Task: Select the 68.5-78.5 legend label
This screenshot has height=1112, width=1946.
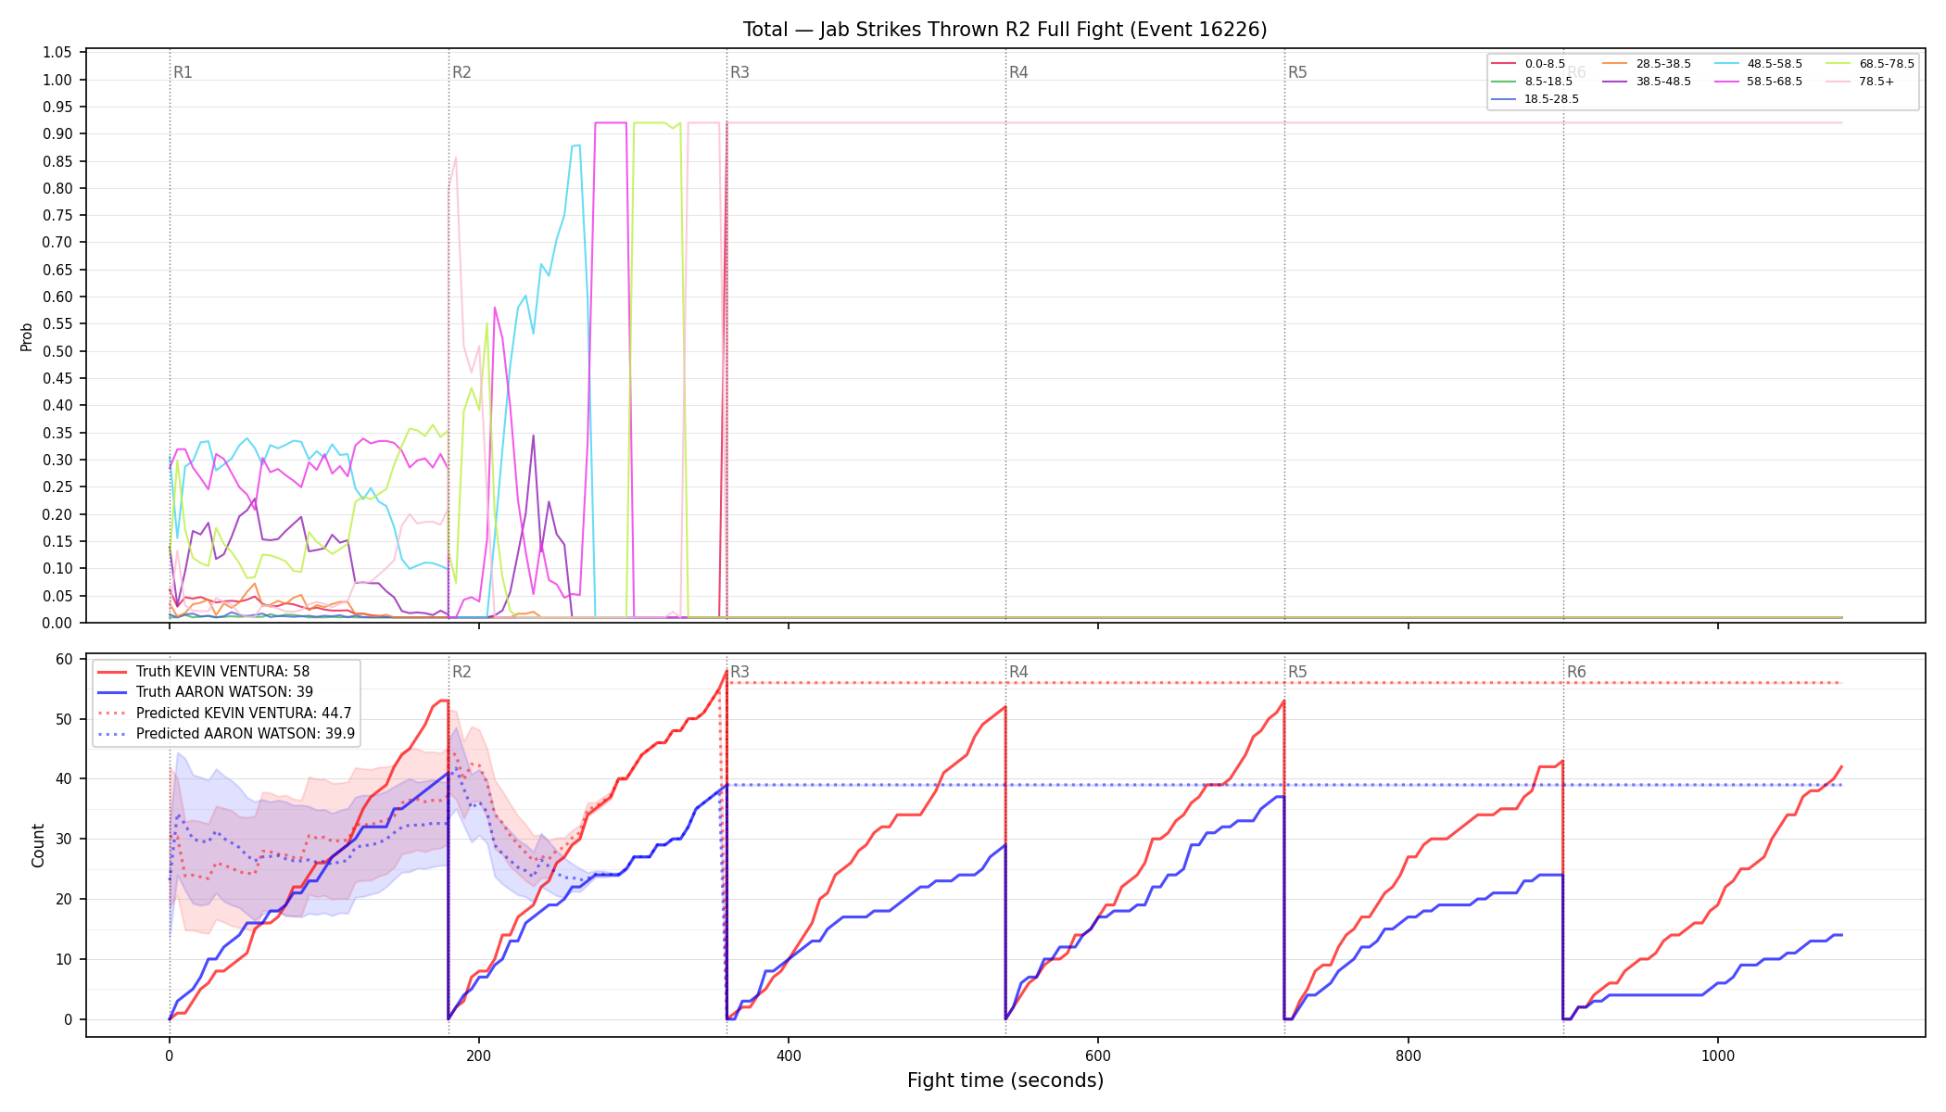Action: [x=1887, y=64]
